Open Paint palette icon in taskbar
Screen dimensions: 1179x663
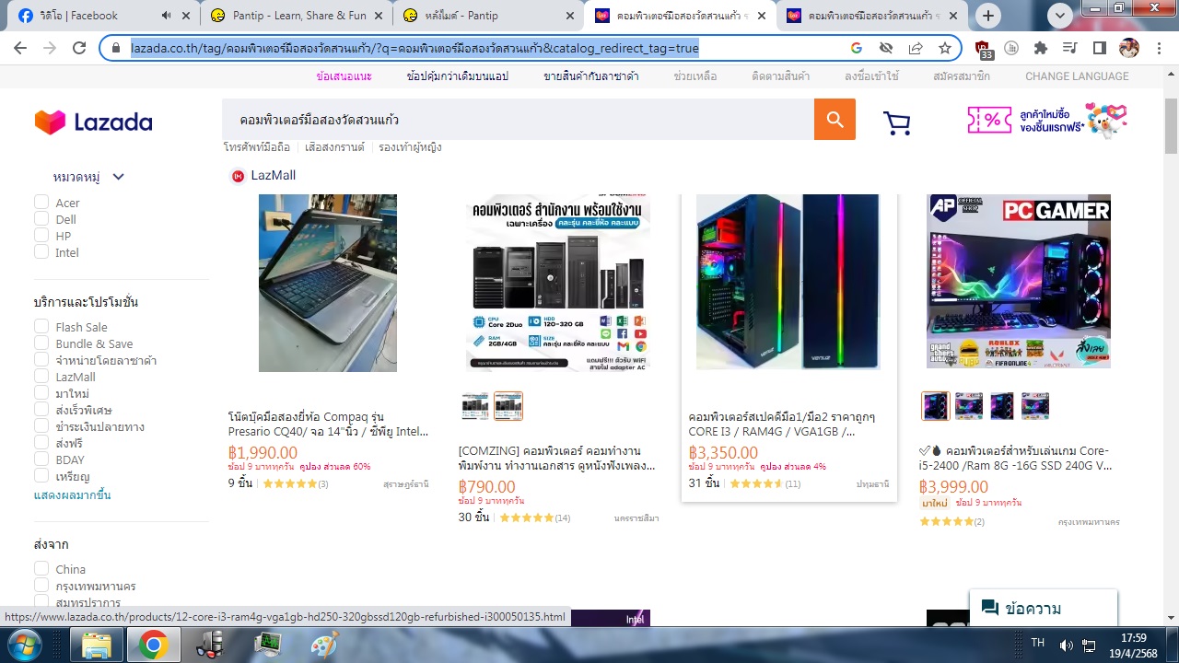324,643
